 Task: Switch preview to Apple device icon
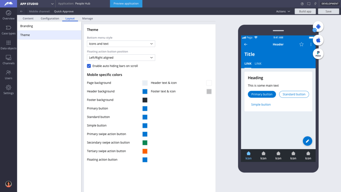[x=318, y=40]
